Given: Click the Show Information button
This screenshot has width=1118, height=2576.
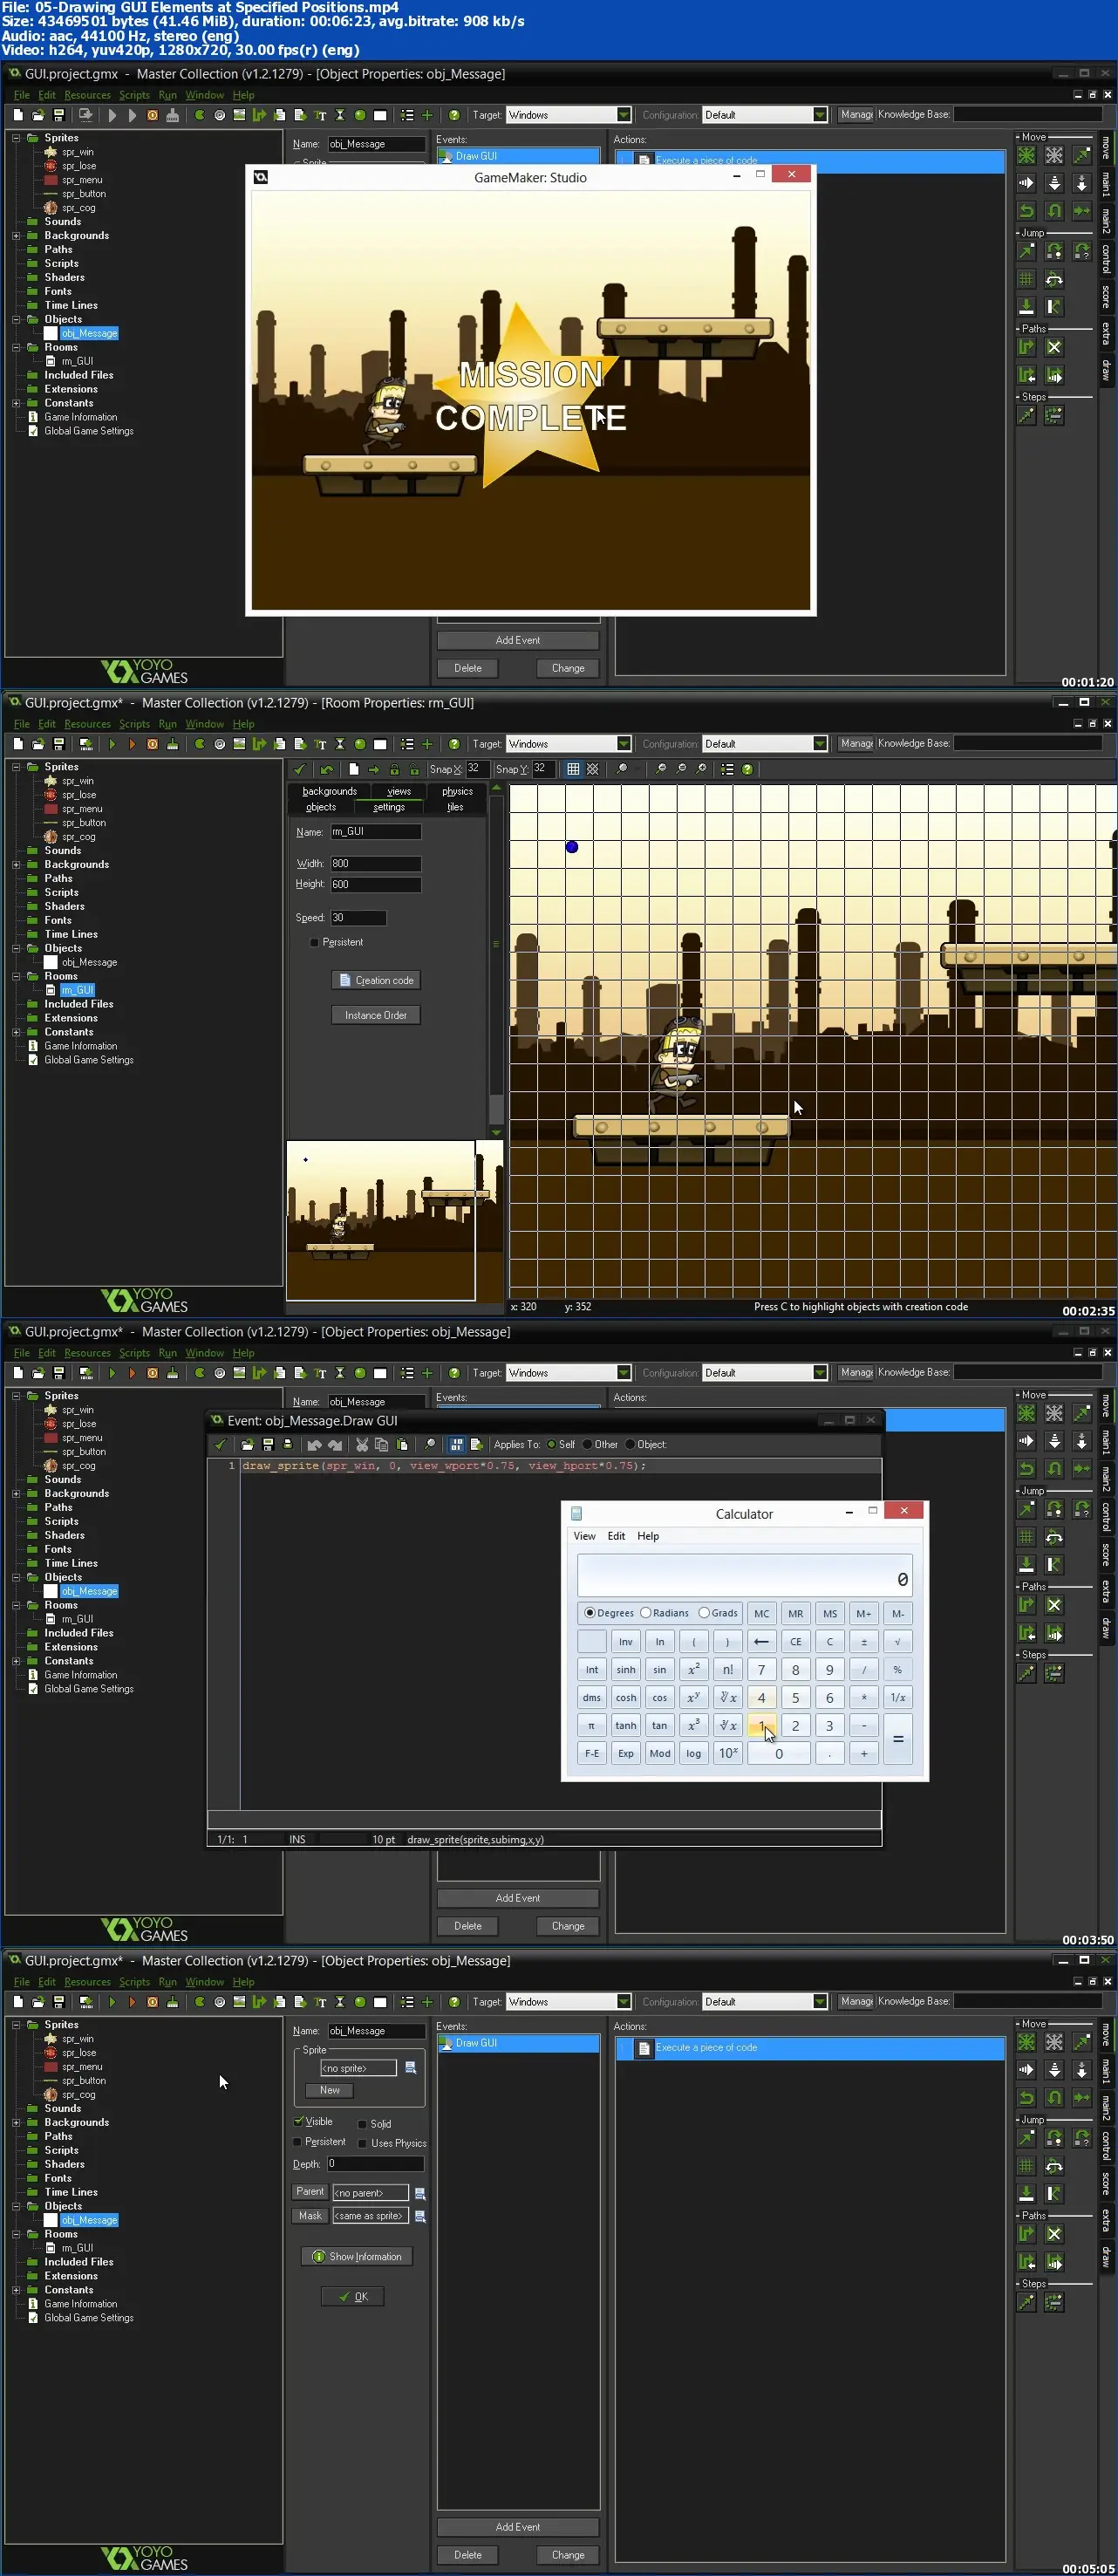Looking at the screenshot, I should point(357,2257).
